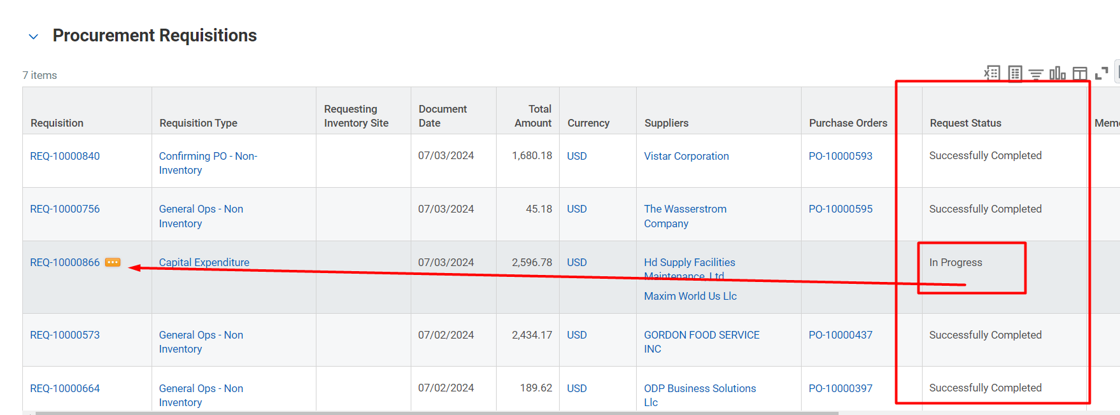This screenshot has height=415, width=1120.
Task: Select 07/02/2024 date for REQ-10000664
Action: [x=446, y=388]
